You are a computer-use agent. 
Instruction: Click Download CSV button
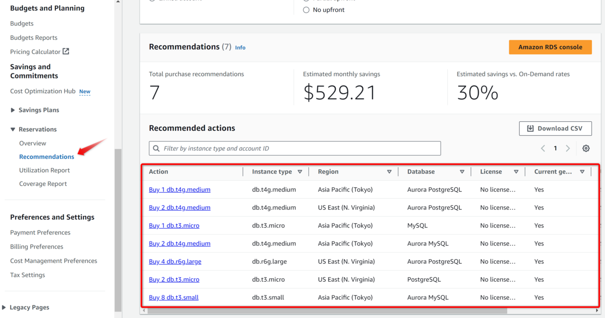point(555,128)
